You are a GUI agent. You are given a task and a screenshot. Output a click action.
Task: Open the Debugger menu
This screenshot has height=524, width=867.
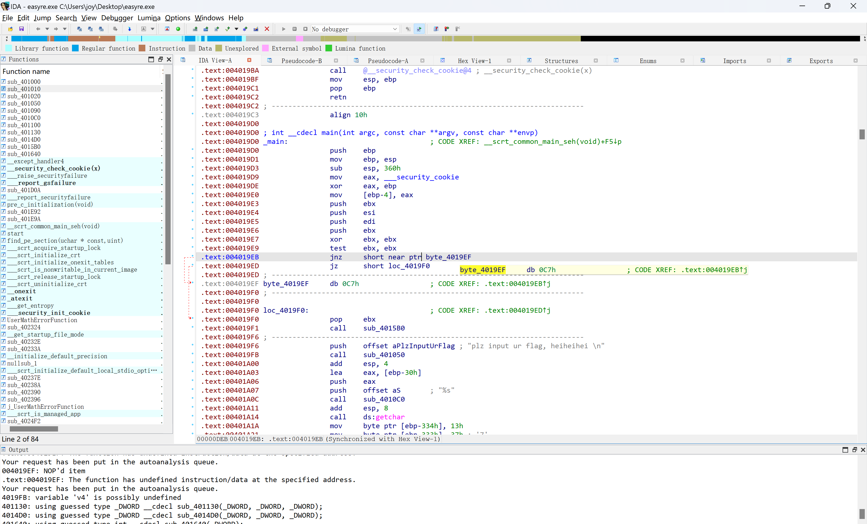click(x=117, y=18)
